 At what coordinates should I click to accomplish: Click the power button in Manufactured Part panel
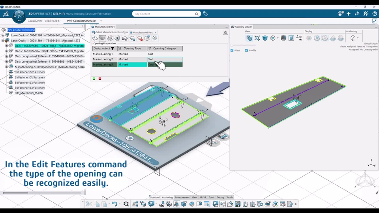click(225, 32)
